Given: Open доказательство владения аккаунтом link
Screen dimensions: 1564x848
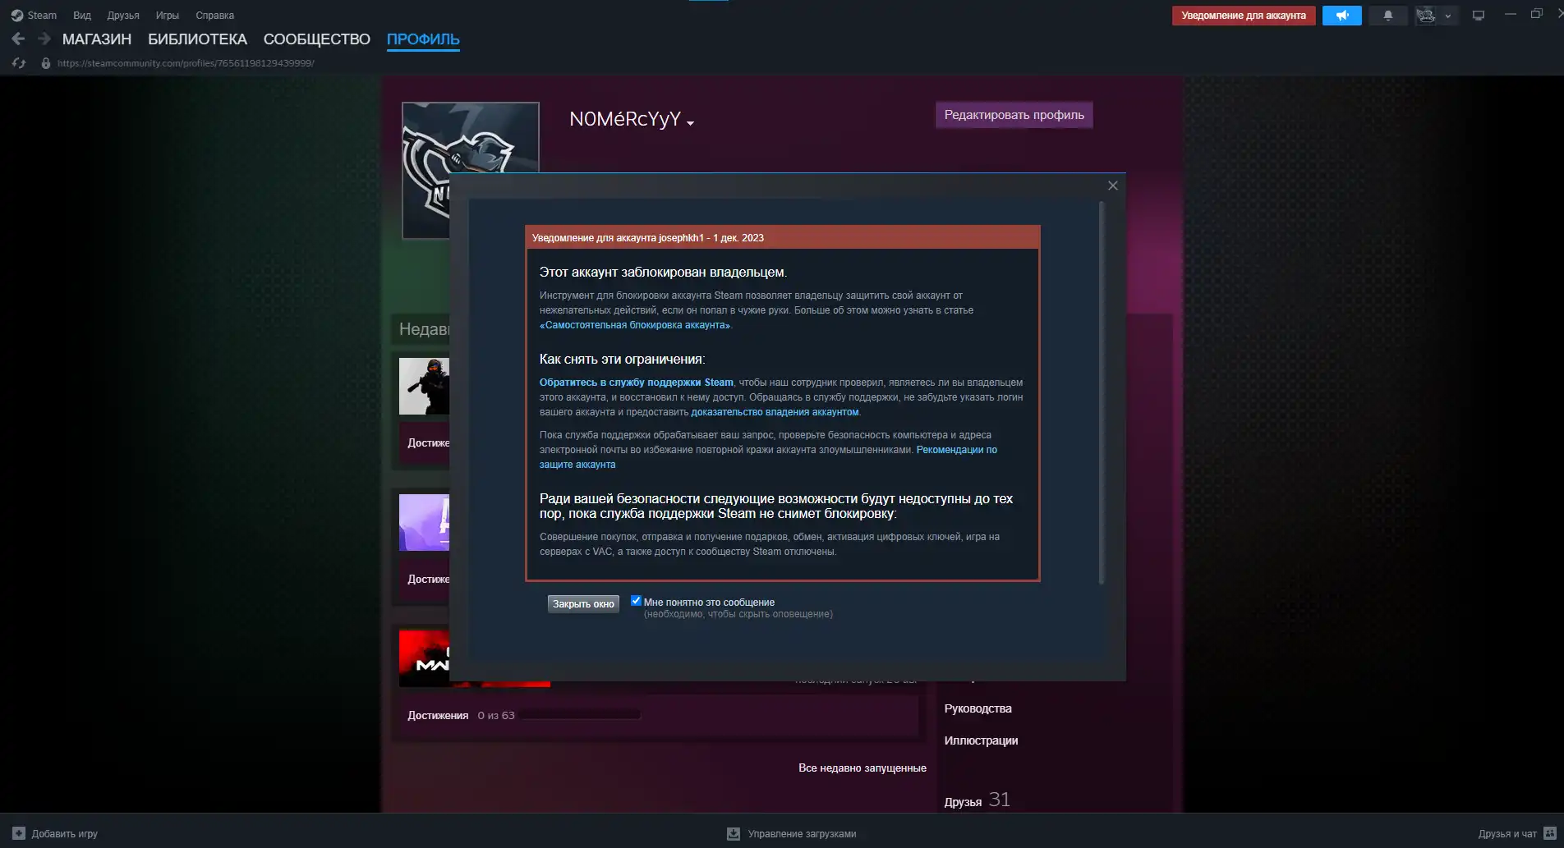Looking at the screenshot, I should tap(775, 412).
